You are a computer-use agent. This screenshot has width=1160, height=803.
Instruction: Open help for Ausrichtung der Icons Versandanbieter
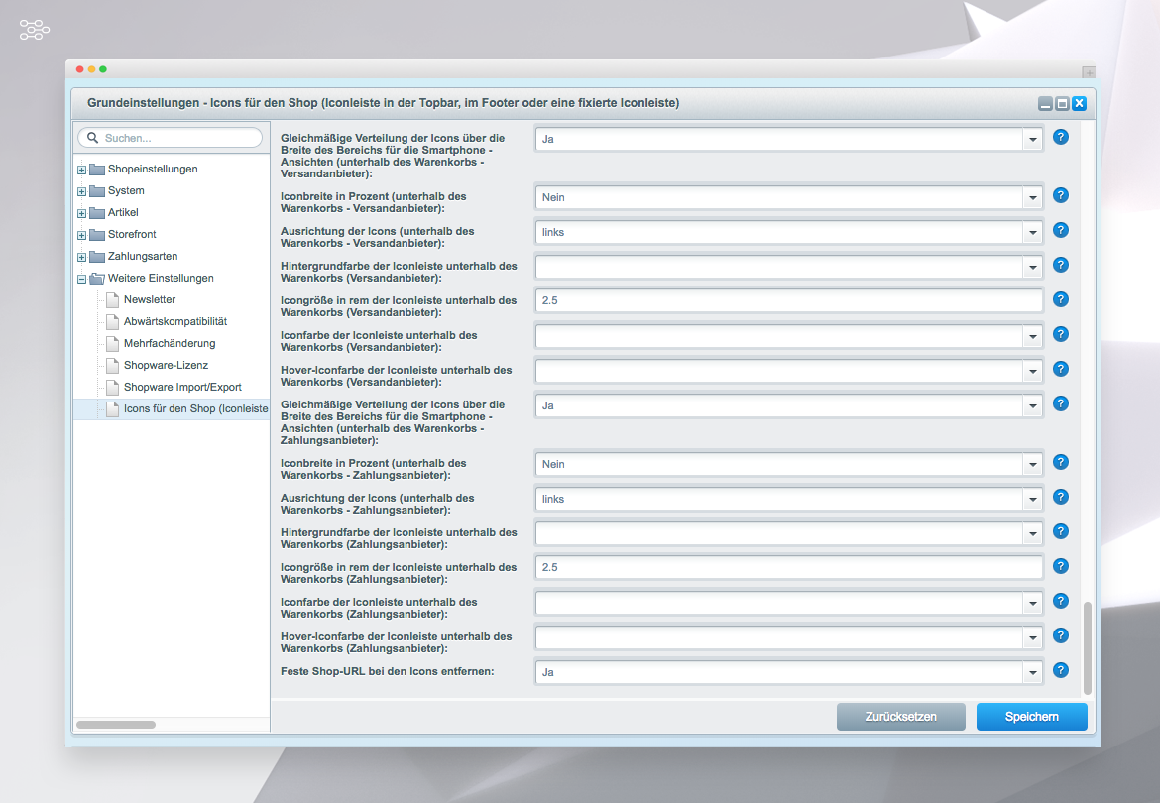1060,230
